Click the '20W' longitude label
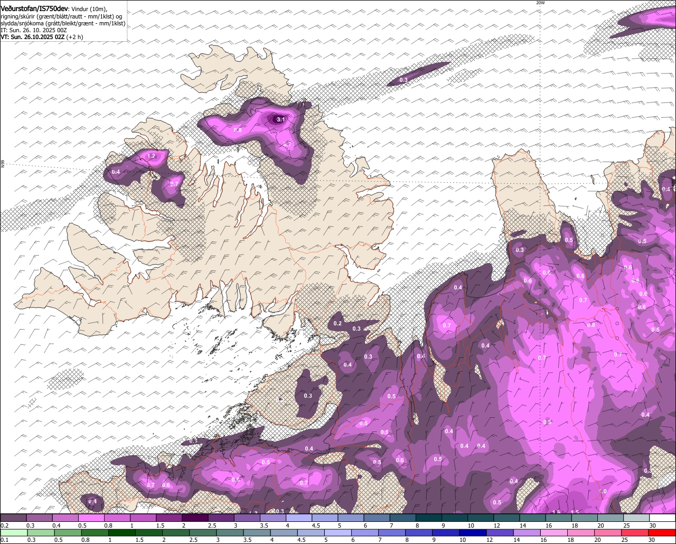Viewport: 676px width, 544px height. (x=540, y=3)
